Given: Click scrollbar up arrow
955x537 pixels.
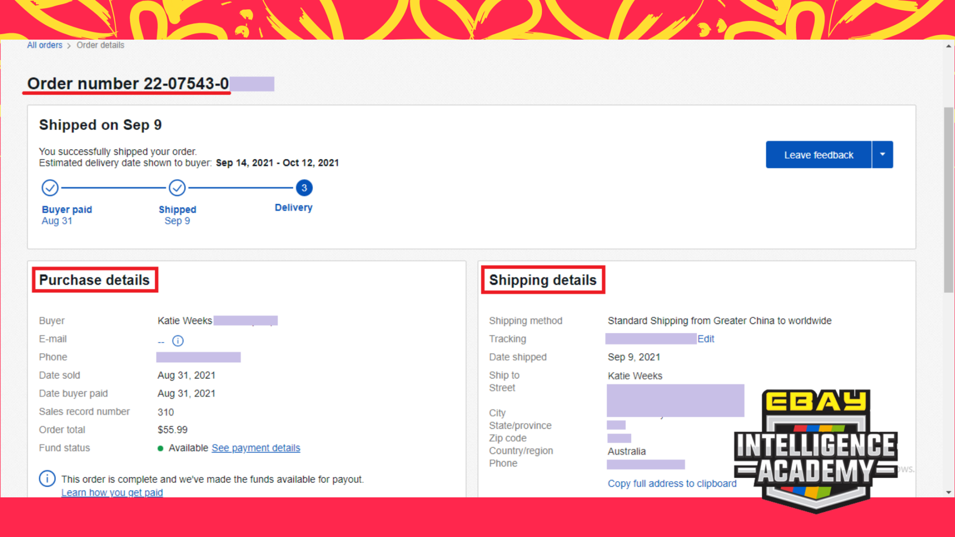Looking at the screenshot, I should (x=948, y=46).
